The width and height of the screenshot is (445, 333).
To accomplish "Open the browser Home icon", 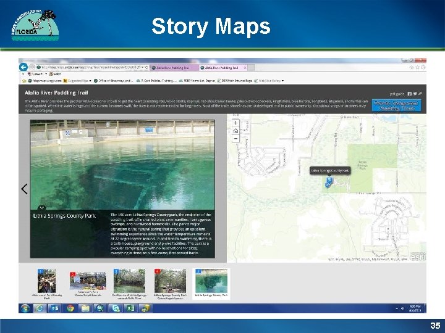I will pyautogui.click(x=412, y=67).
